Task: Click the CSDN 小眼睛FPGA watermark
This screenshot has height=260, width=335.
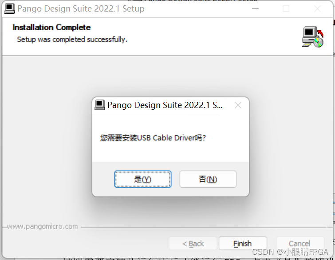Action: point(290,252)
